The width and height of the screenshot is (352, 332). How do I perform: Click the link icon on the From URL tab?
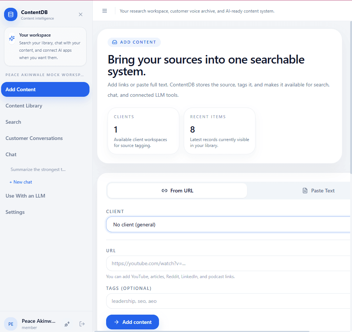tap(164, 191)
